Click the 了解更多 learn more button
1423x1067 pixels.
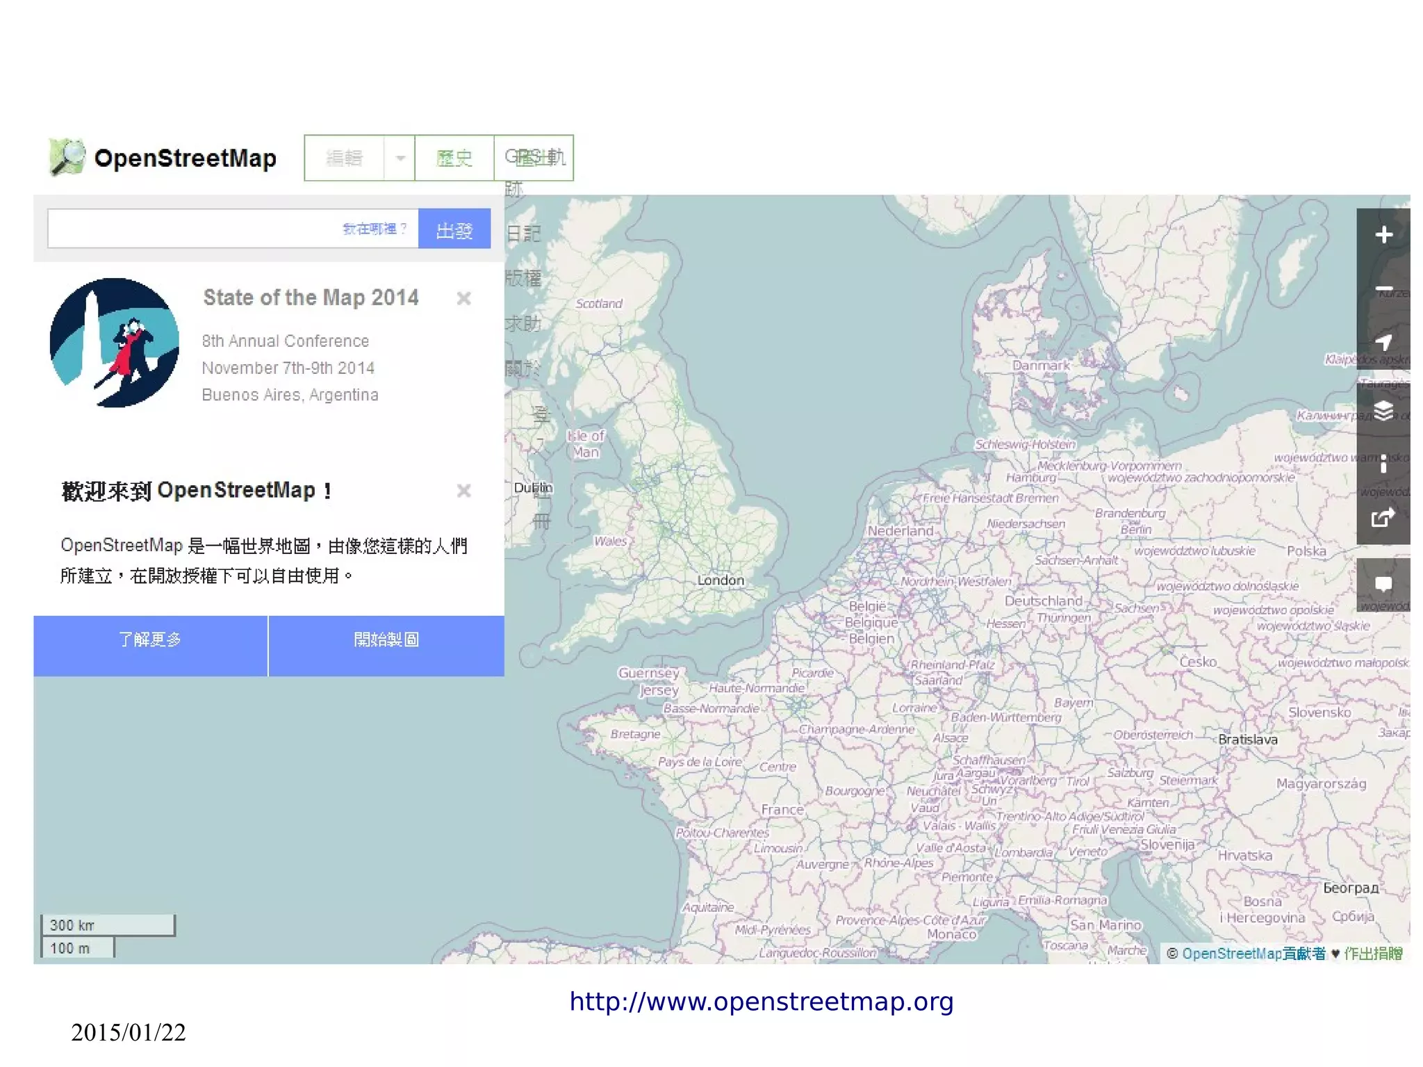tap(150, 646)
